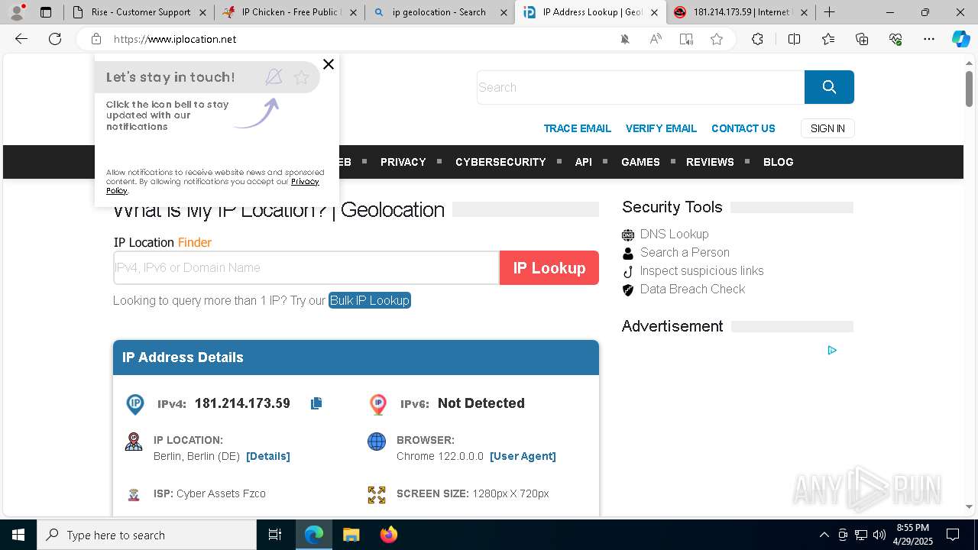Click the VERIFY EMAIL link
Viewport: 978px width, 550px height.
[x=661, y=128]
